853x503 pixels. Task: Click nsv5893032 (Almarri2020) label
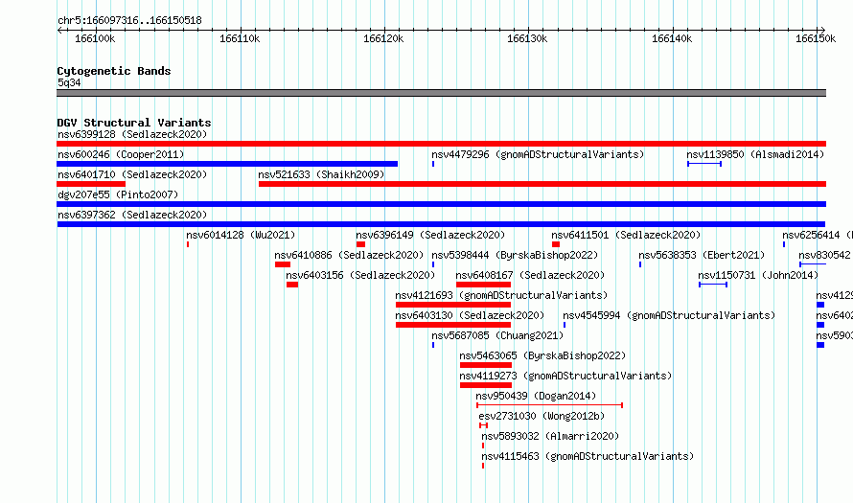tap(550, 436)
